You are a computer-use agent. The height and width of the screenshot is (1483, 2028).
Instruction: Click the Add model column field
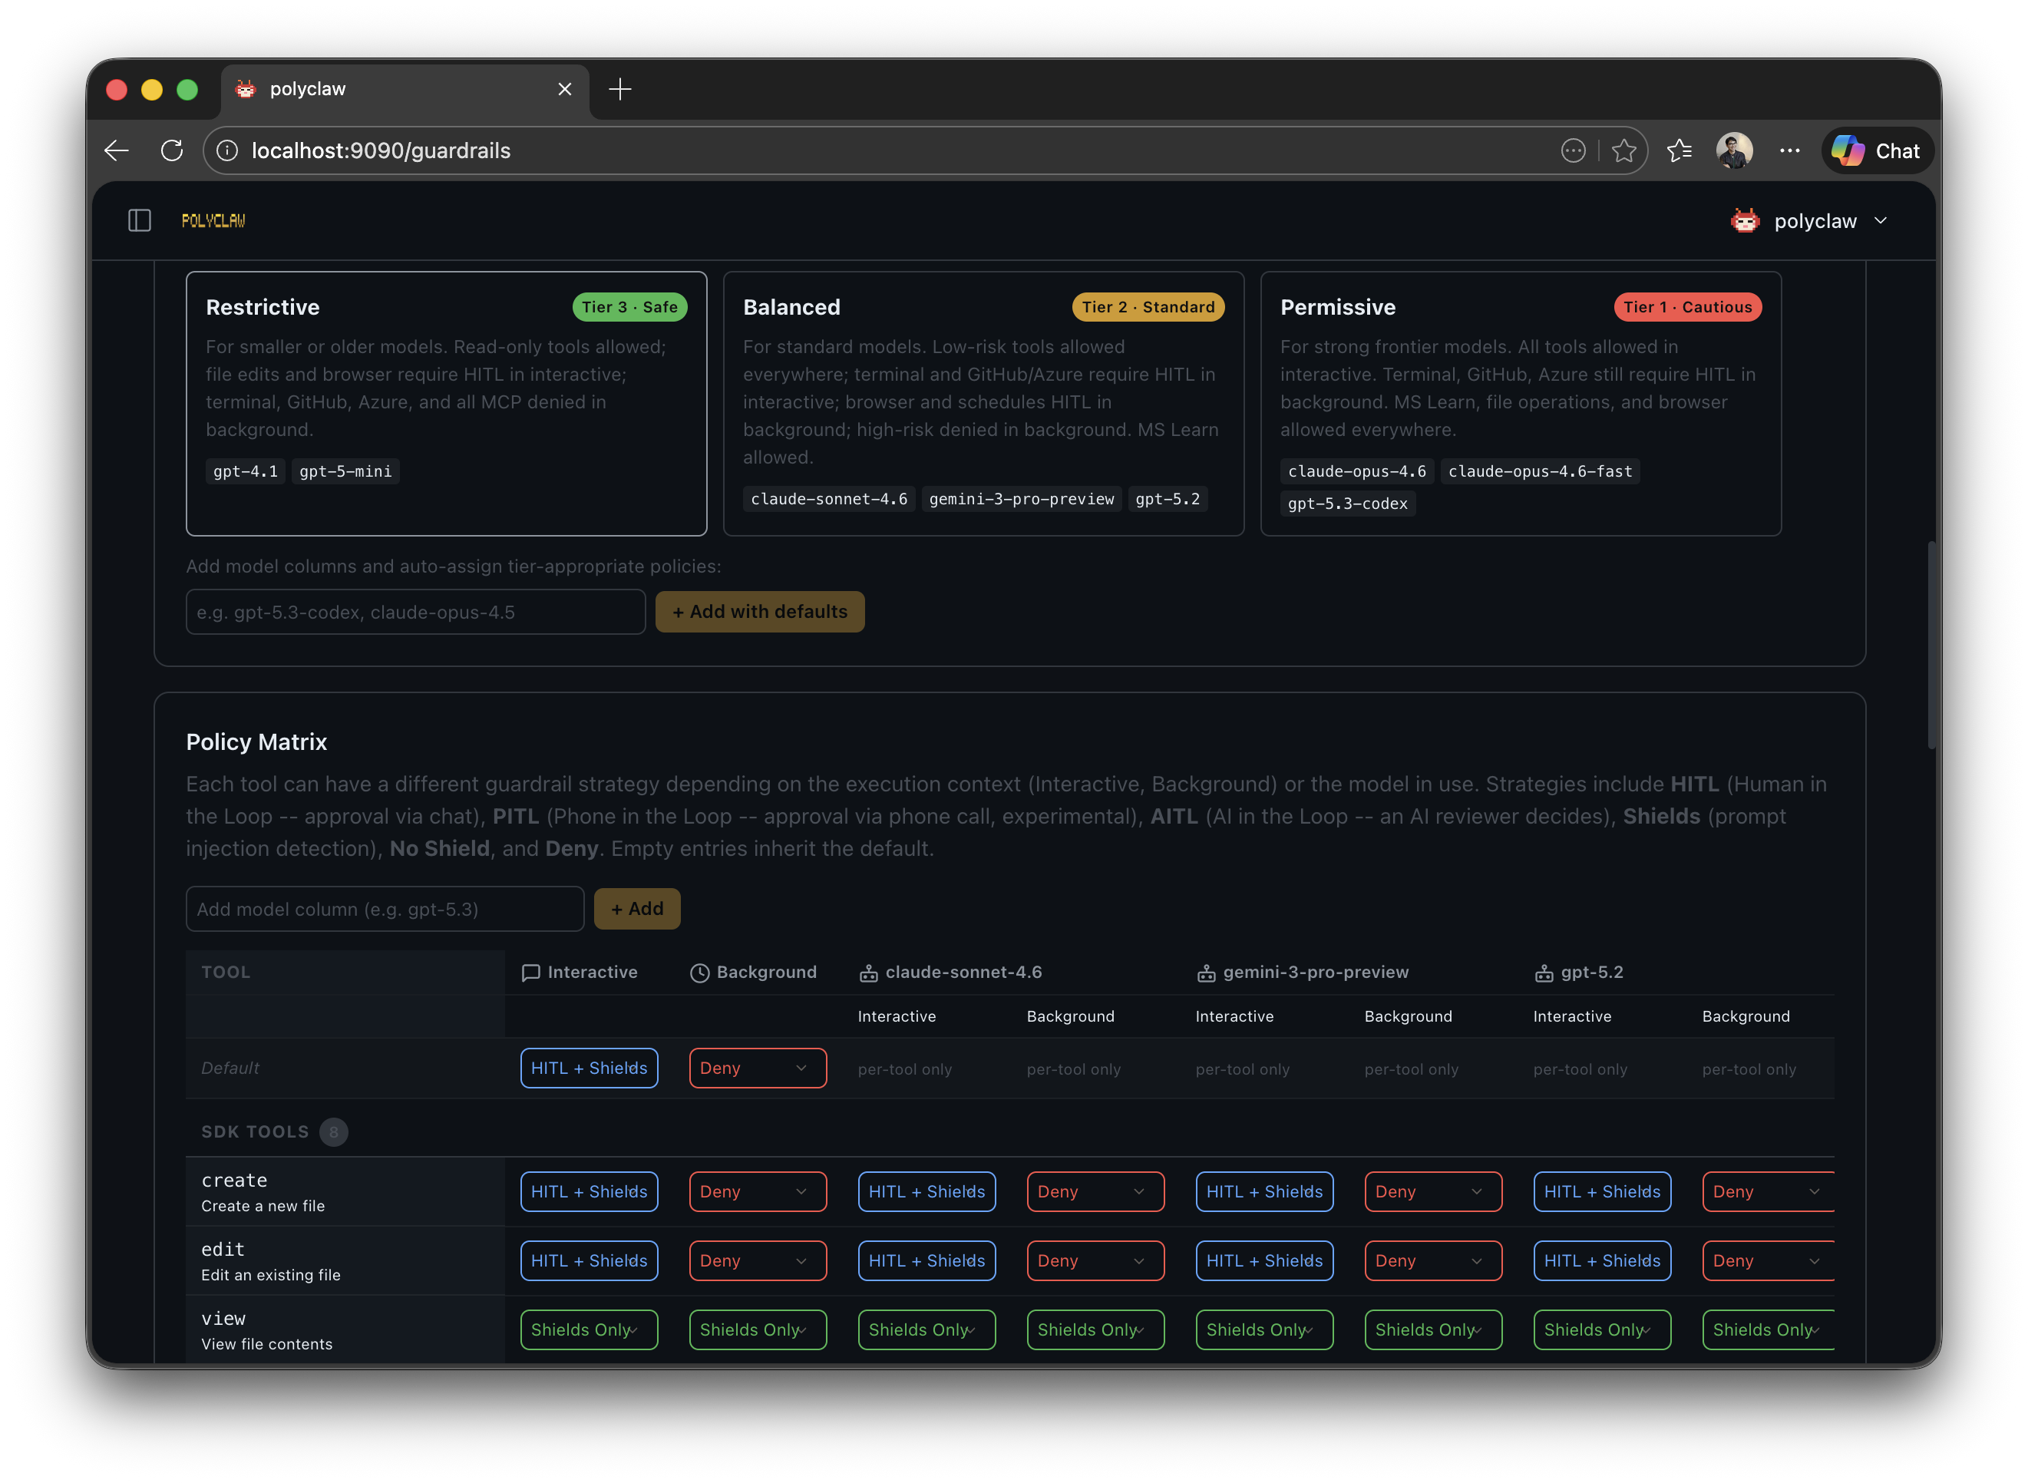[x=385, y=910]
